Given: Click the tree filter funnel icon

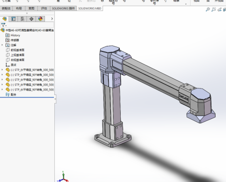Looking at the screenshot, I should pos(3,25).
